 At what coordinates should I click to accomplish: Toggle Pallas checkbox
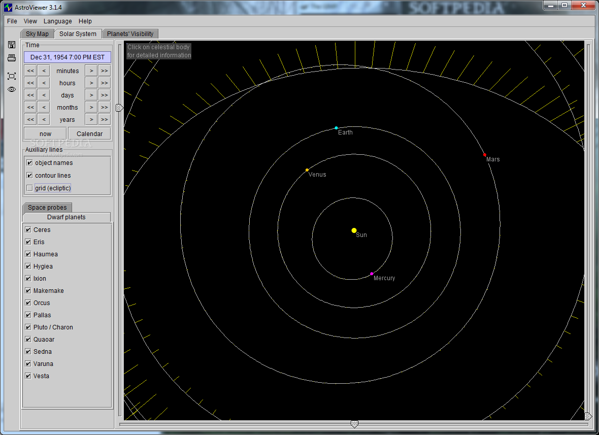[x=28, y=315]
